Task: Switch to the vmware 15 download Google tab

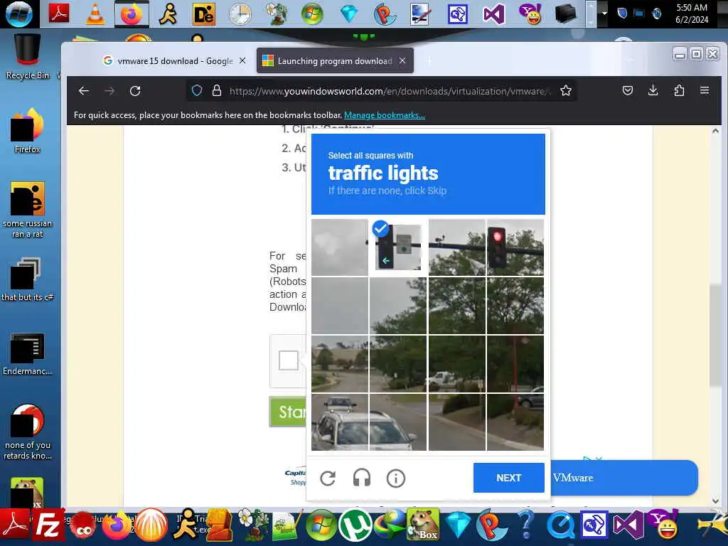Action: (175, 61)
